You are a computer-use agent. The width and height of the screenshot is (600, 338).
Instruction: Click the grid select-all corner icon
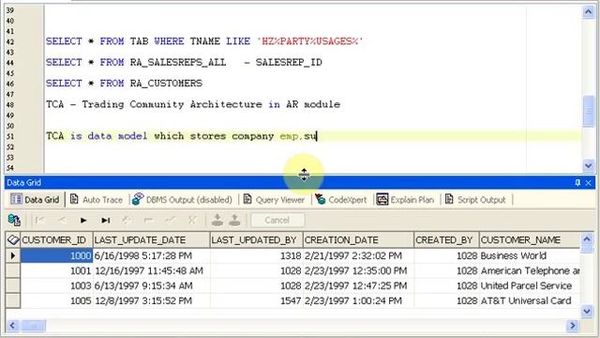[13, 240]
